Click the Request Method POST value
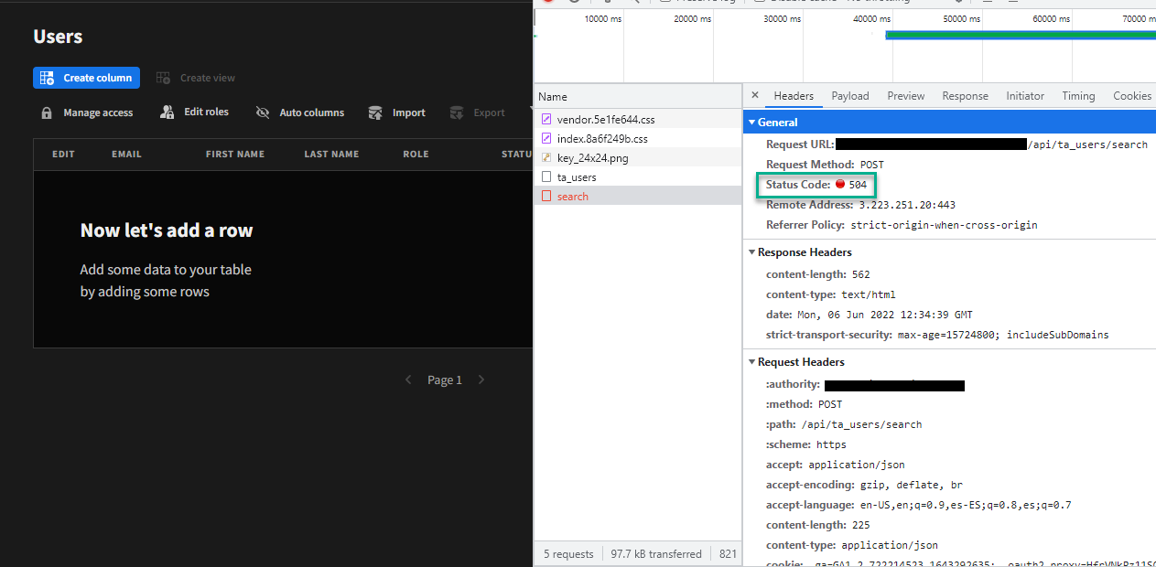The height and width of the screenshot is (567, 1156). click(871, 165)
